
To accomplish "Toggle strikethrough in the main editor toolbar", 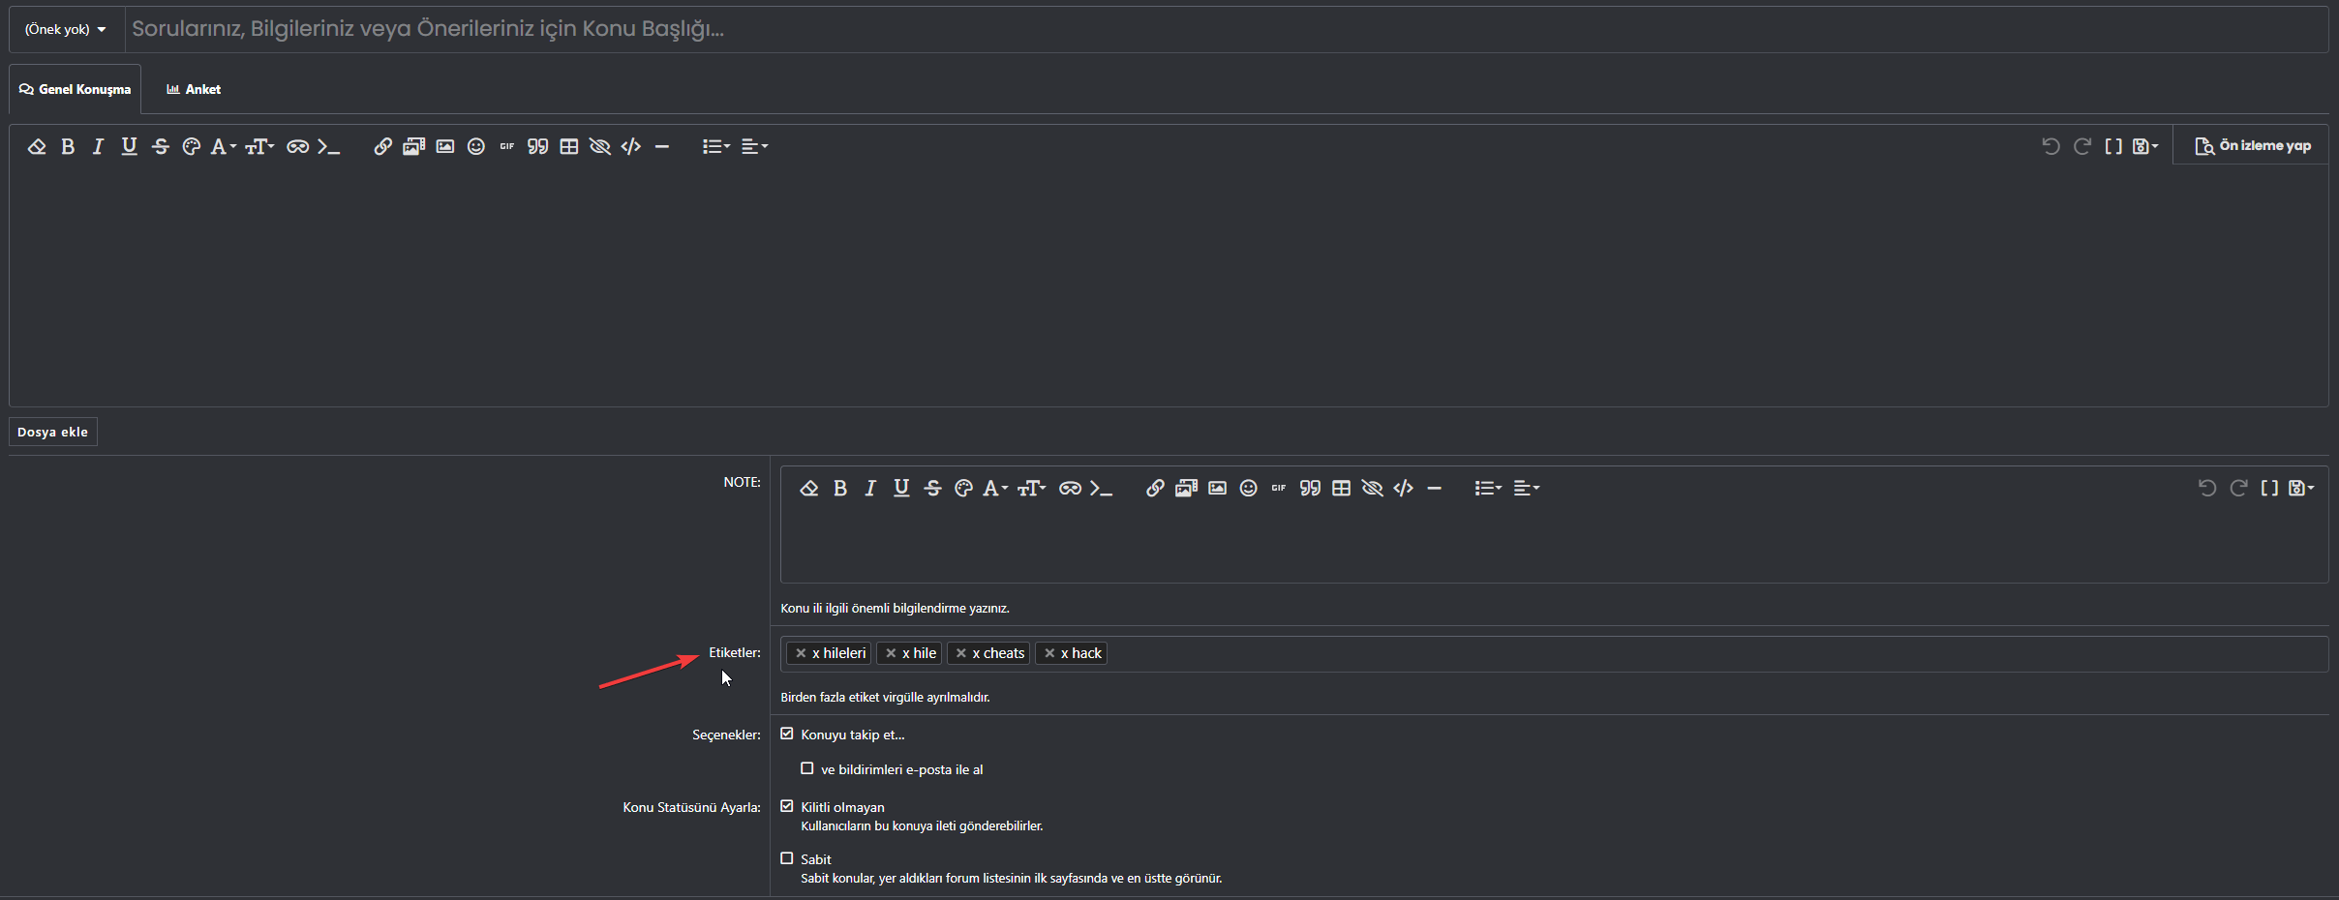I will (x=161, y=146).
